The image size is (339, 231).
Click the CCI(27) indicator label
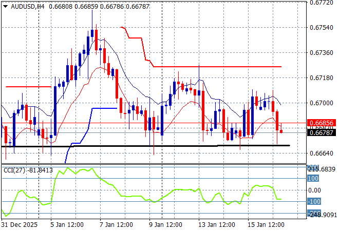click(14, 170)
